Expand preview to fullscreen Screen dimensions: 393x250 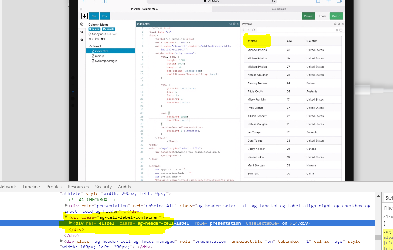click(337, 30)
